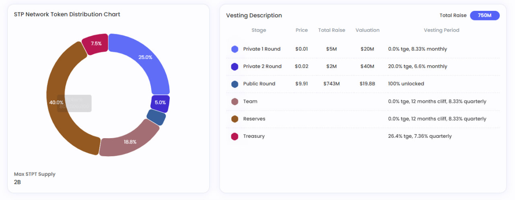Click the Treasury hexagon icon

[235, 137]
